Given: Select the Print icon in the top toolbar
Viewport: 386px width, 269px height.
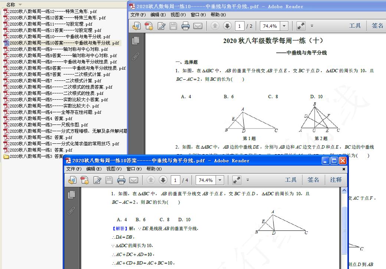Looking at the screenshot, I should [x=186, y=26].
